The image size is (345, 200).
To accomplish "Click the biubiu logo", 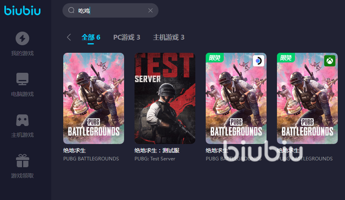I will 22,10.
